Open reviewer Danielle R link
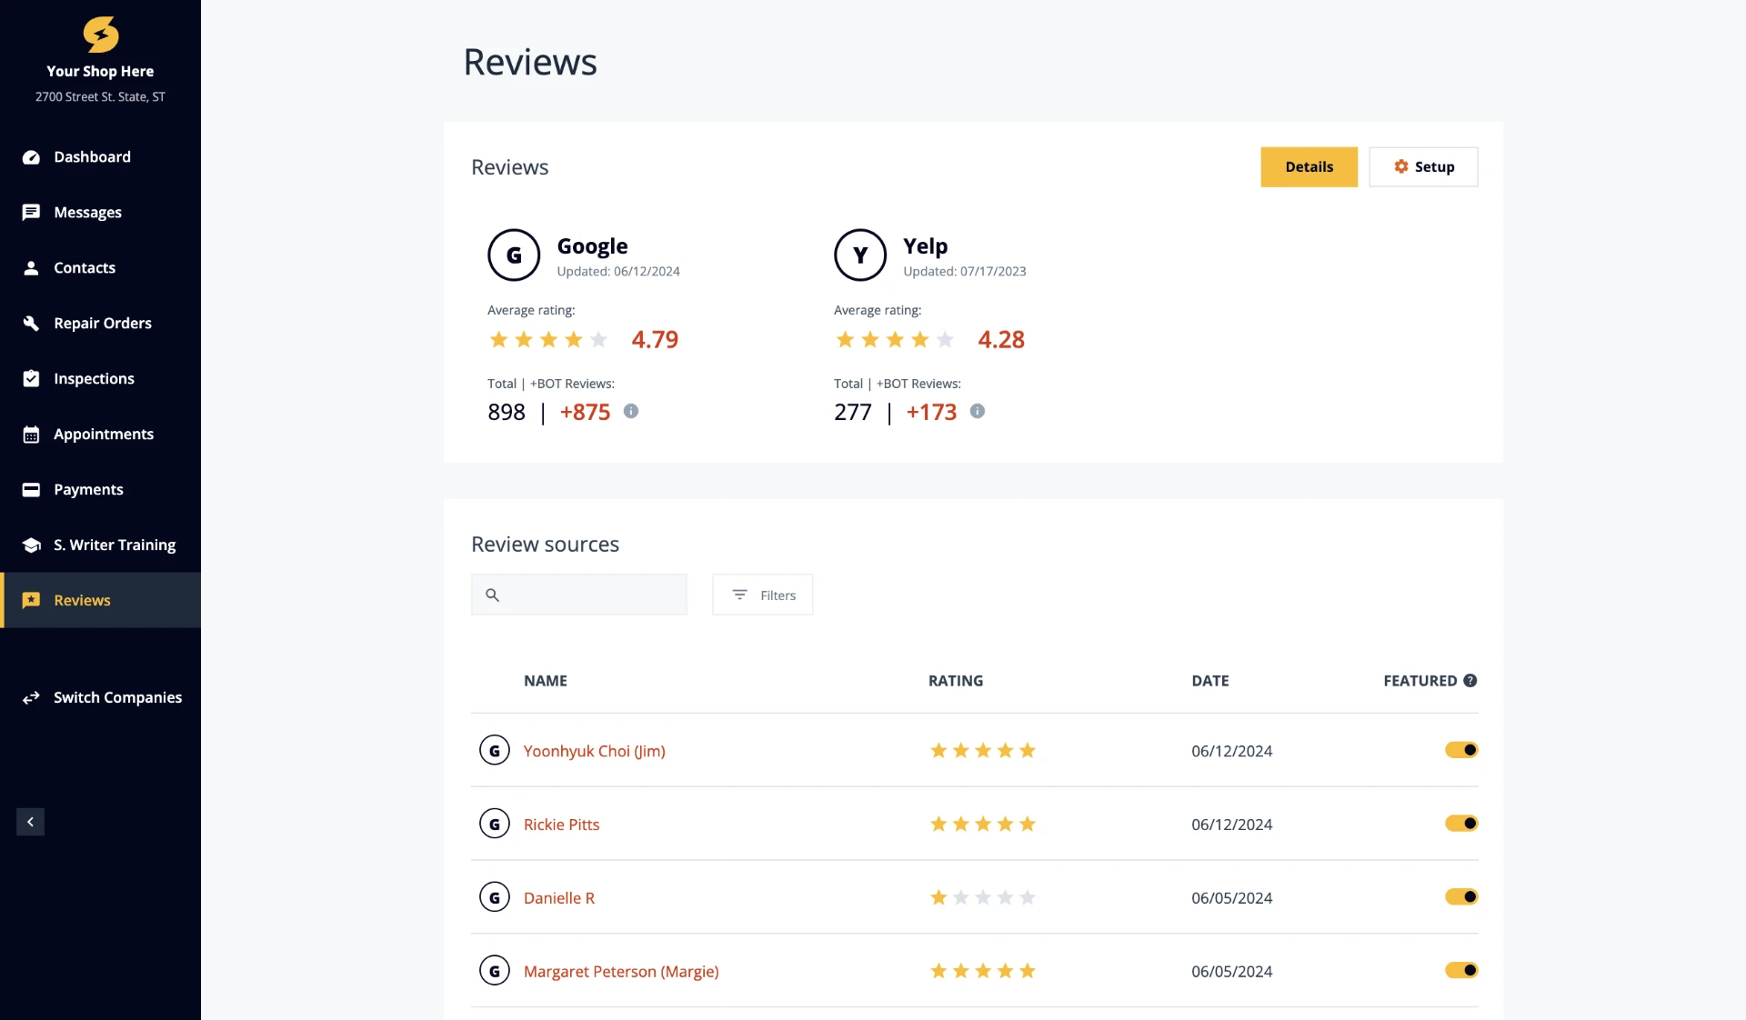 tap(558, 899)
